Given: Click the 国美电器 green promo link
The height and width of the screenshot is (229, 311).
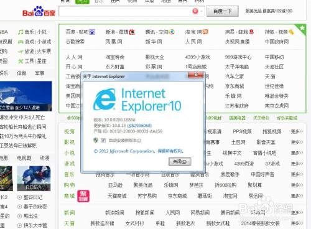Looking at the screenshot, I should coord(237,118).
